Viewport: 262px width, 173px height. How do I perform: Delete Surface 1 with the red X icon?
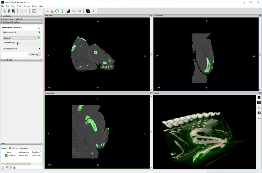point(7,167)
